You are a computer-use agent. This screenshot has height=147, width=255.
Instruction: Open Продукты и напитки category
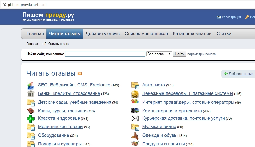[163, 144]
